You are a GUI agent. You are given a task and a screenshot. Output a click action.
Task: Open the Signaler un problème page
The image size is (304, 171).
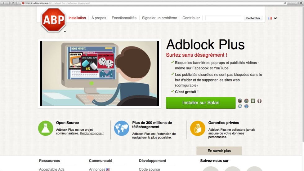point(159,18)
